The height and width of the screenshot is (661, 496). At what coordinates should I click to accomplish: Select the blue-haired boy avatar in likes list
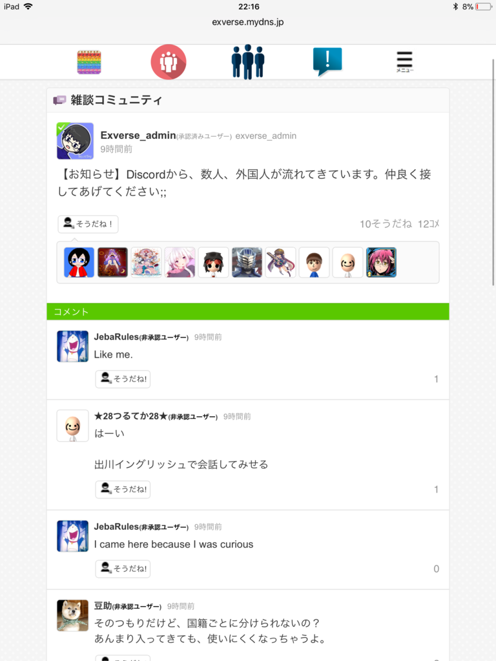(79, 262)
